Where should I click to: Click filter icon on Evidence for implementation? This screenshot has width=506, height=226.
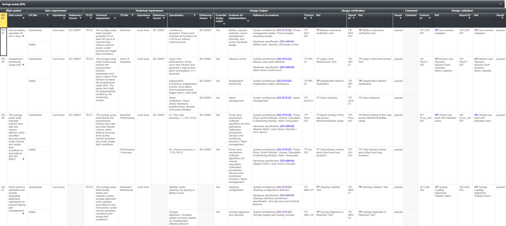[x=248, y=21]
